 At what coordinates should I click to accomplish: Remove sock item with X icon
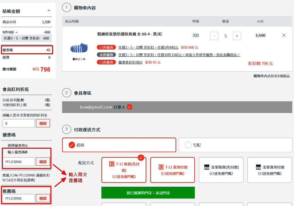coord(284,35)
